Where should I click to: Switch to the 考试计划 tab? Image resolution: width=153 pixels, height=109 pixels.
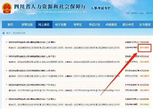click(94, 25)
